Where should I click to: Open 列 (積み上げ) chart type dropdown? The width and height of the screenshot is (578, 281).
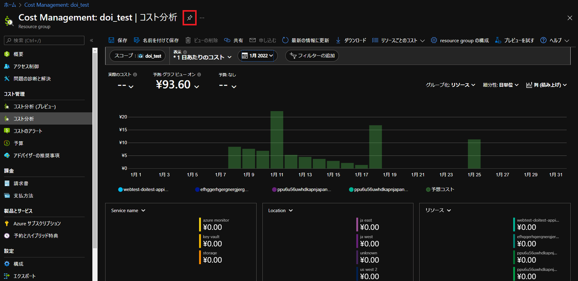point(547,85)
